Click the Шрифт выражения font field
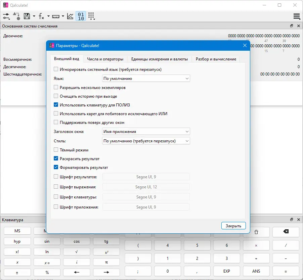303x280 pixels. point(146,187)
